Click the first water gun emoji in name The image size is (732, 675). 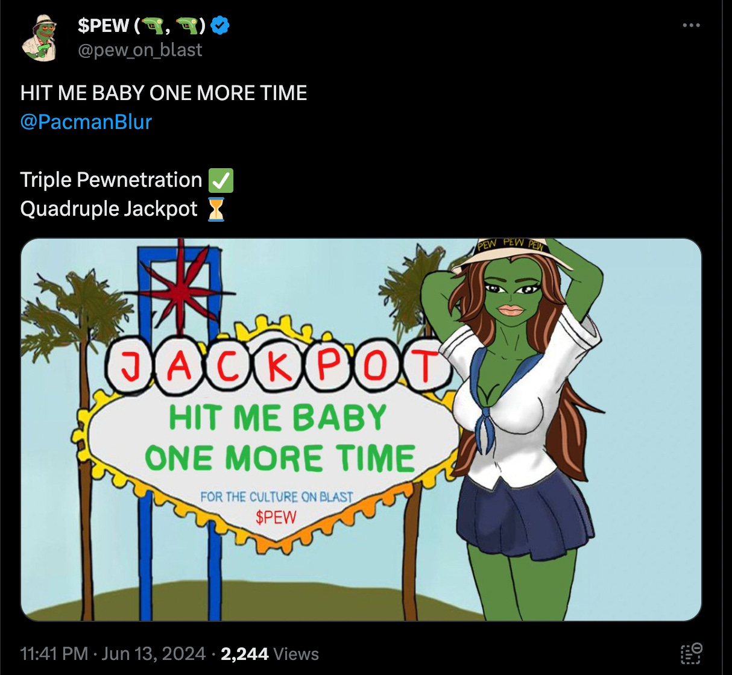pyautogui.click(x=152, y=26)
